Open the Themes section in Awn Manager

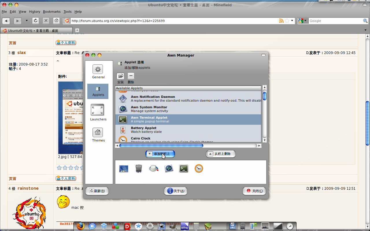(x=98, y=135)
